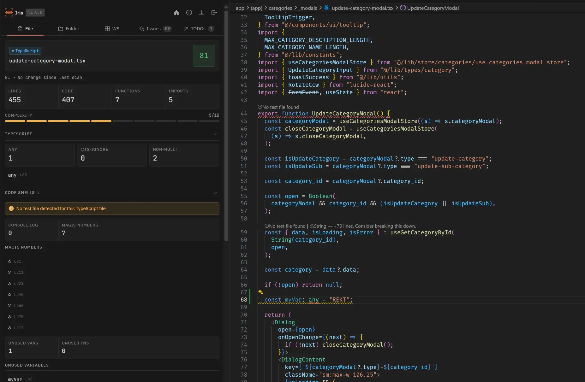Click the complexity bar showing 5/10
Screen dimensions: 585x382
pos(112,121)
